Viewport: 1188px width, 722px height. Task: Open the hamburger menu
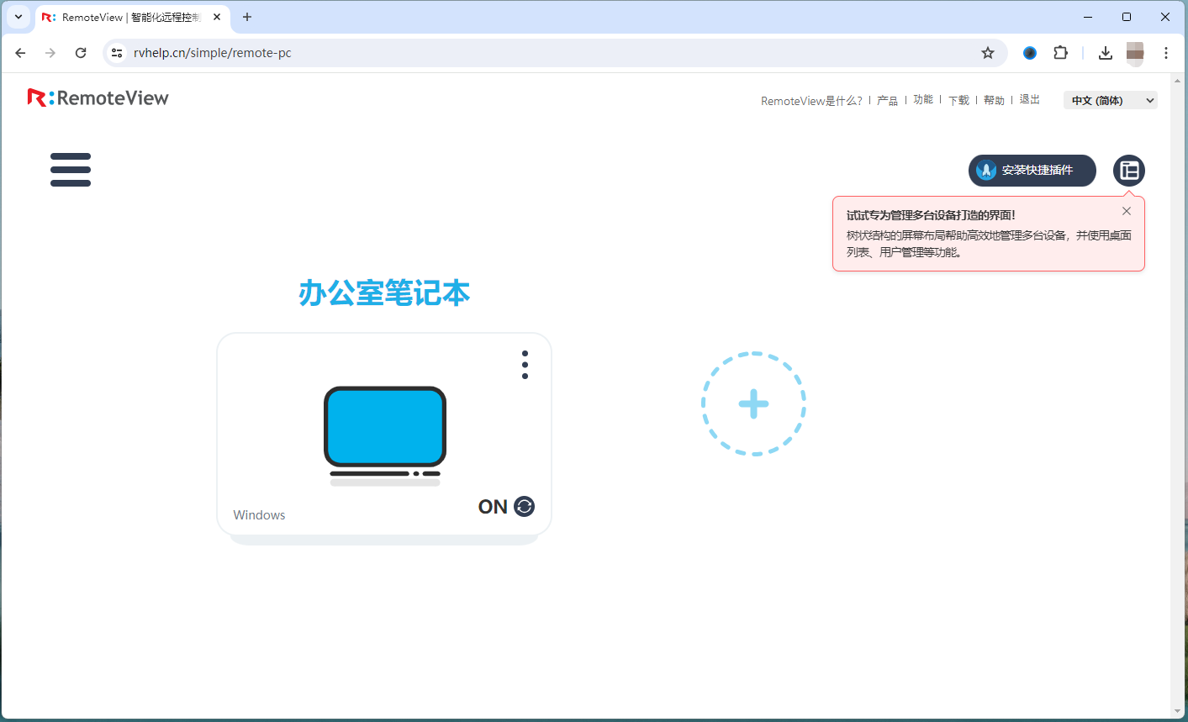[x=71, y=170]
